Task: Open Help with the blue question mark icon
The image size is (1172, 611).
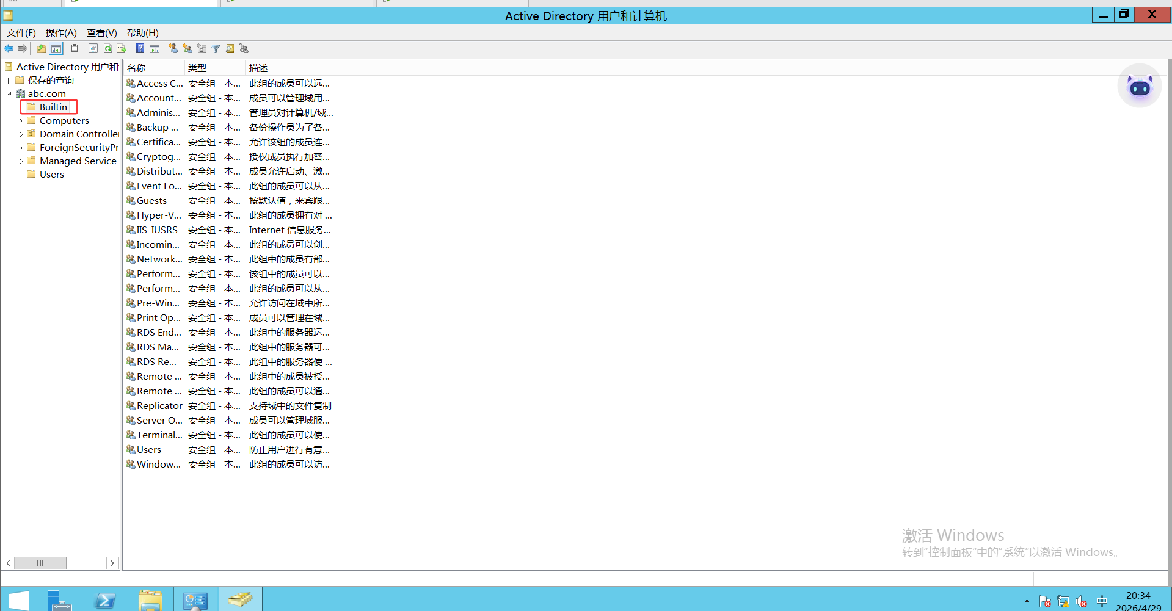Action: click(140, 49)
